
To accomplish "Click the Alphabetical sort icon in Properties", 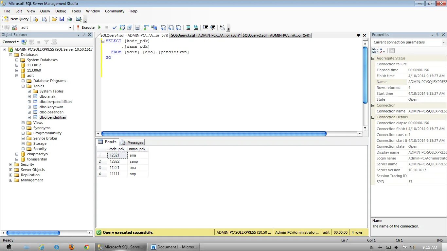I will [x=382, y=51].
